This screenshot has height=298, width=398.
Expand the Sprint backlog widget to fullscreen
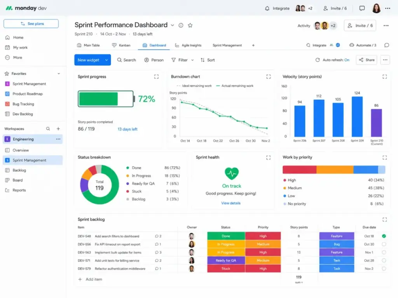tap(384, 220)
